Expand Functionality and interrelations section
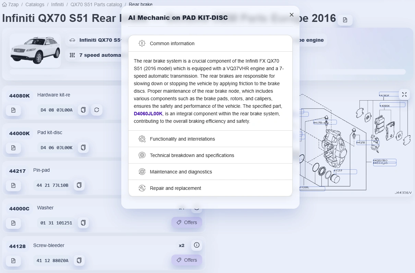Image resolution: width=415 pixels, height=273 pixels. click(210, 139)
